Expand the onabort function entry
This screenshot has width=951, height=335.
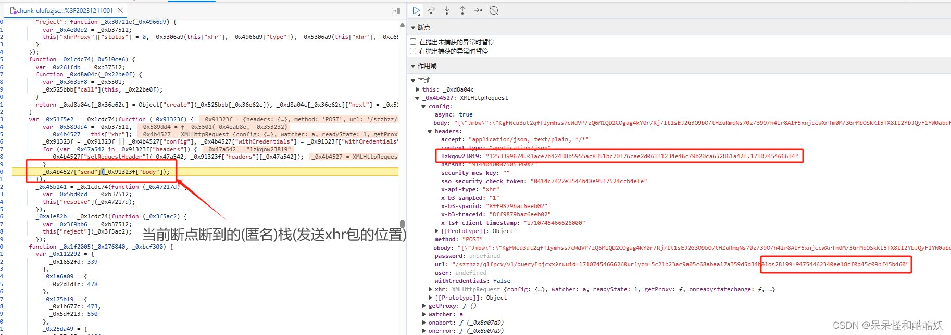pos(424,323)
